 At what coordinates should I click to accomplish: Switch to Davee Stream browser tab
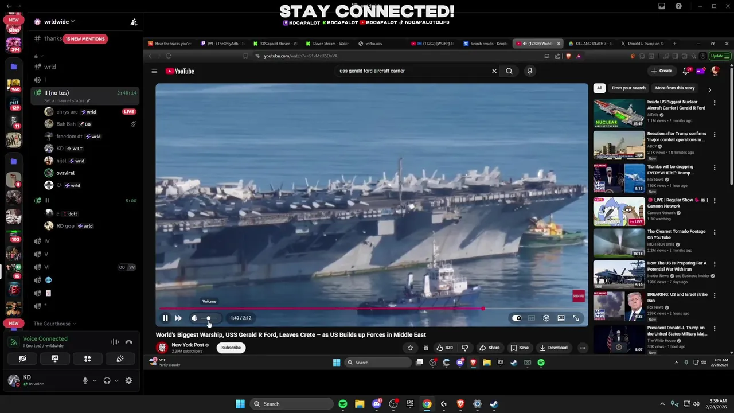(327, 44)
